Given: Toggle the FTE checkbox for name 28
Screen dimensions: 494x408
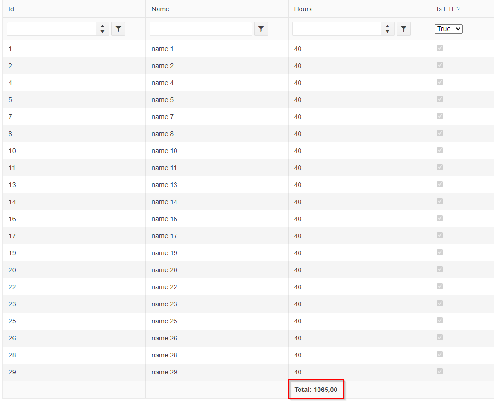Looking at the screenshot, I should coord(440,354).
